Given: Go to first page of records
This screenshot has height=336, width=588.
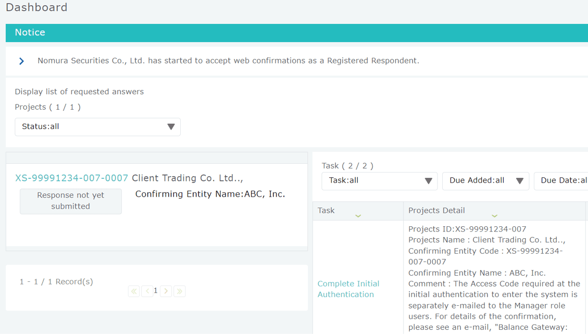Looking at the screenshot, I should [134, 291].
